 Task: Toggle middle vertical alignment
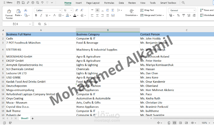[97, 10]
